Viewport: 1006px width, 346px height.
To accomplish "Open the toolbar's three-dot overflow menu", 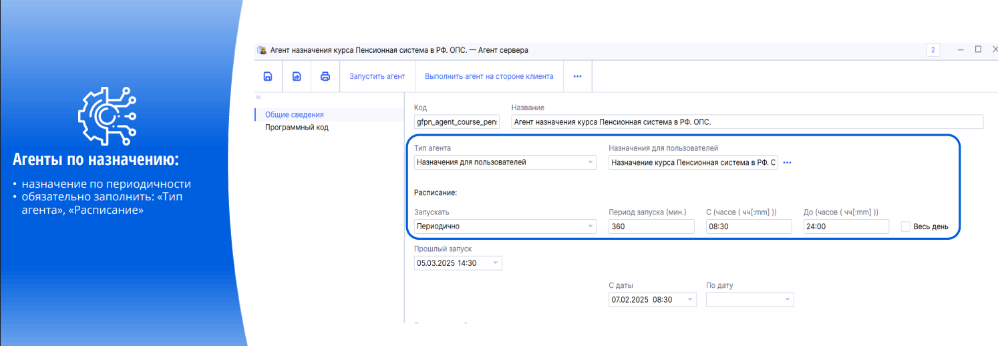I will point(578,76).
